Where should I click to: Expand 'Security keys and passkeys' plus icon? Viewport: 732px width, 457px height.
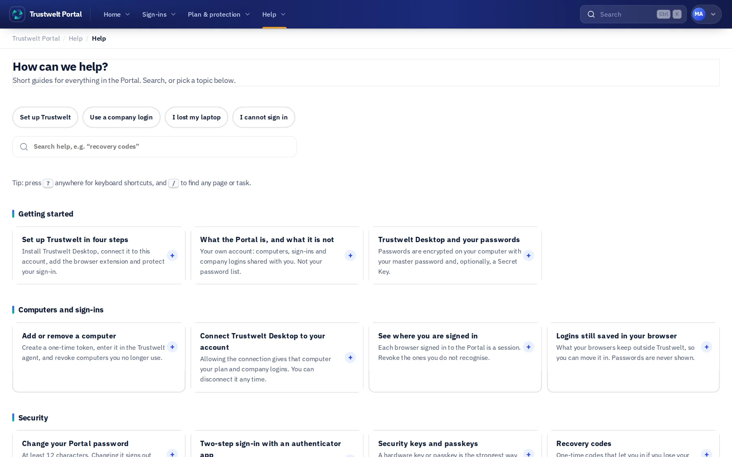(x=528, y=454)
